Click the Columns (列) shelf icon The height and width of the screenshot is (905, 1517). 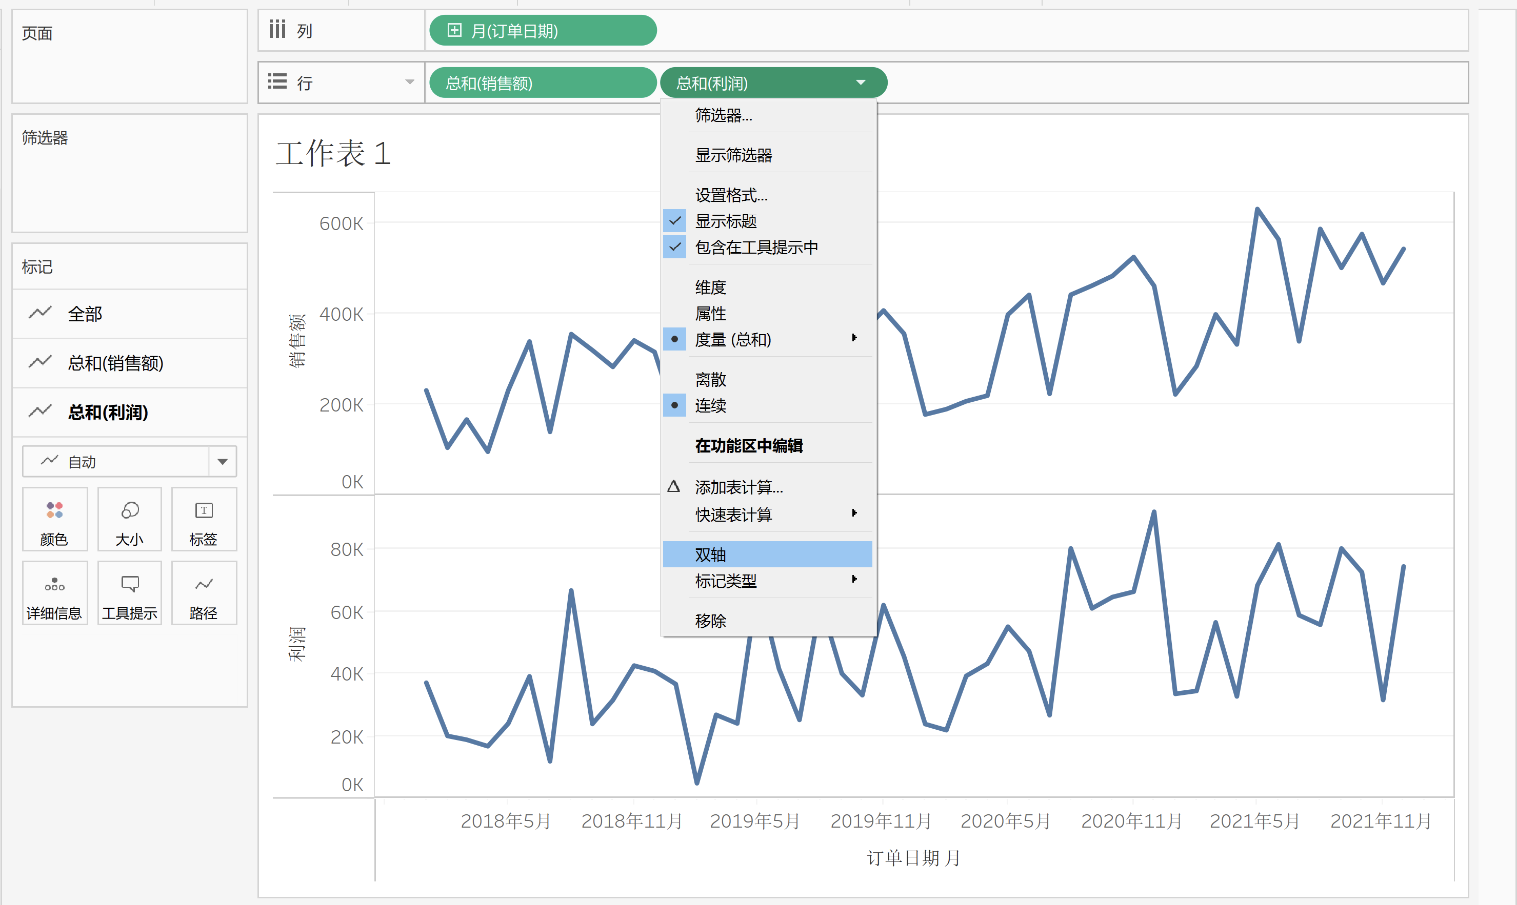click(277, 29)
